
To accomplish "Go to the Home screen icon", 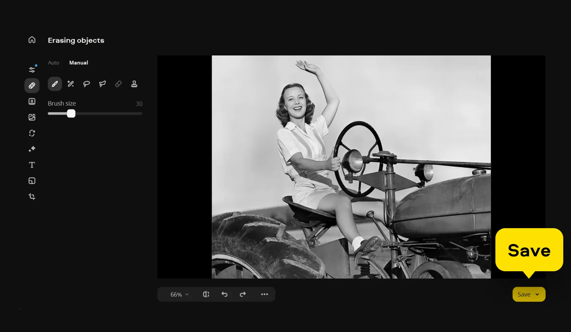I will (x=32, y=40).
